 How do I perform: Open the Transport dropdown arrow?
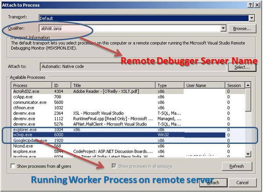[252, 18]
